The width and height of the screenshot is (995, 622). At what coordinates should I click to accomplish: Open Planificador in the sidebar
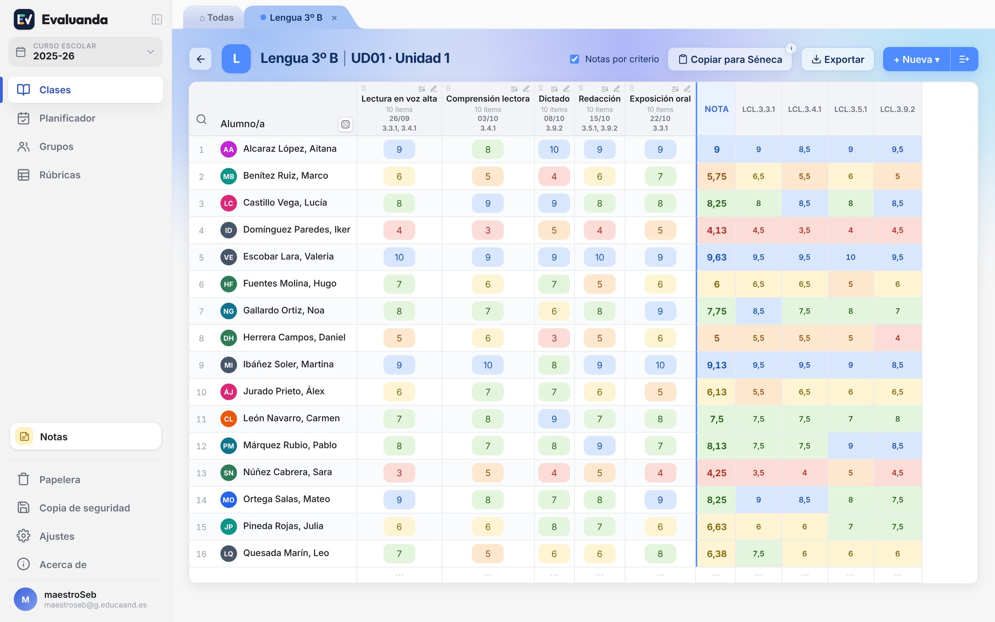(x=86, y=118)
